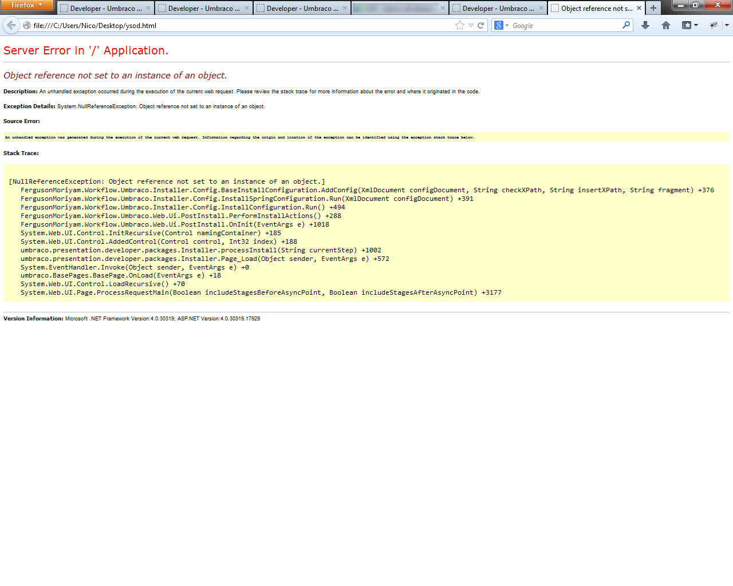Click the 'Exception Details:' label
The height and width of the screenshot is (586, 733).
29,106
